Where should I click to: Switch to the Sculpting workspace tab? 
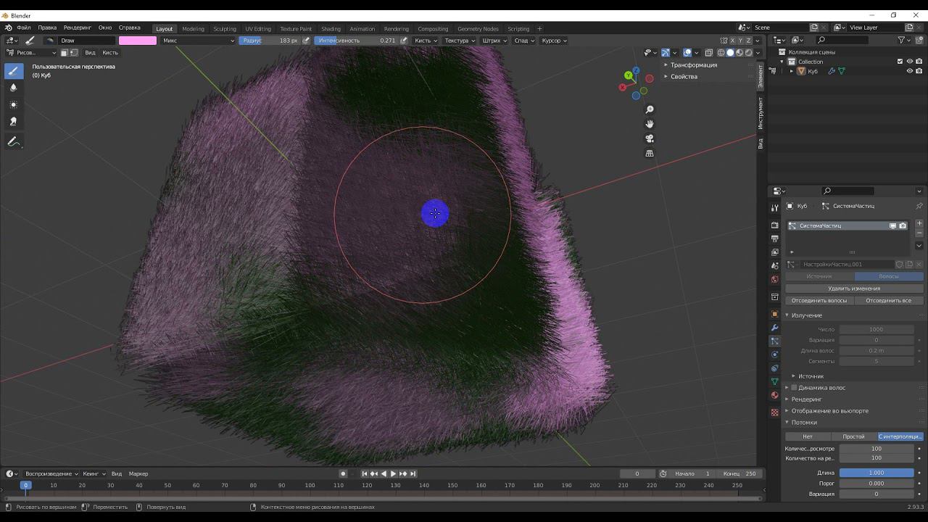click(x=224, y=29)
